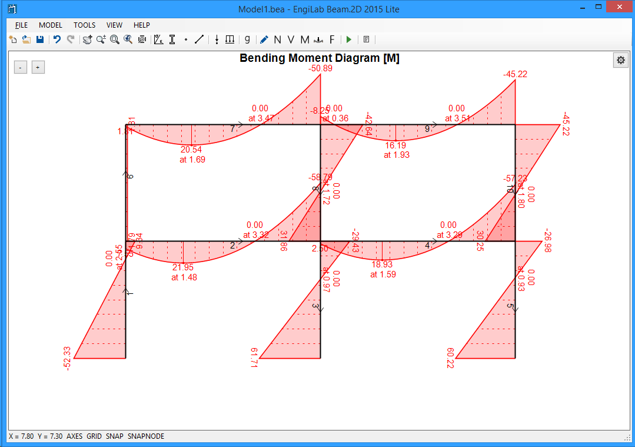Screen dimensions: 635x447
Task: Open the VIEW menu
Action: (114, 25)
